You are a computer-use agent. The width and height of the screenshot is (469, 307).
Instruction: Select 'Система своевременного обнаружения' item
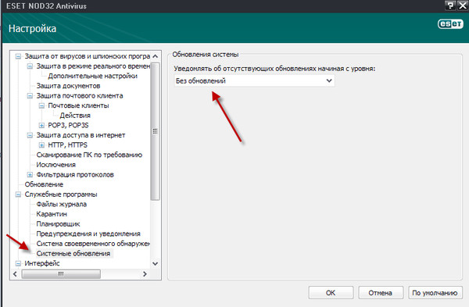tap(93, 244)
